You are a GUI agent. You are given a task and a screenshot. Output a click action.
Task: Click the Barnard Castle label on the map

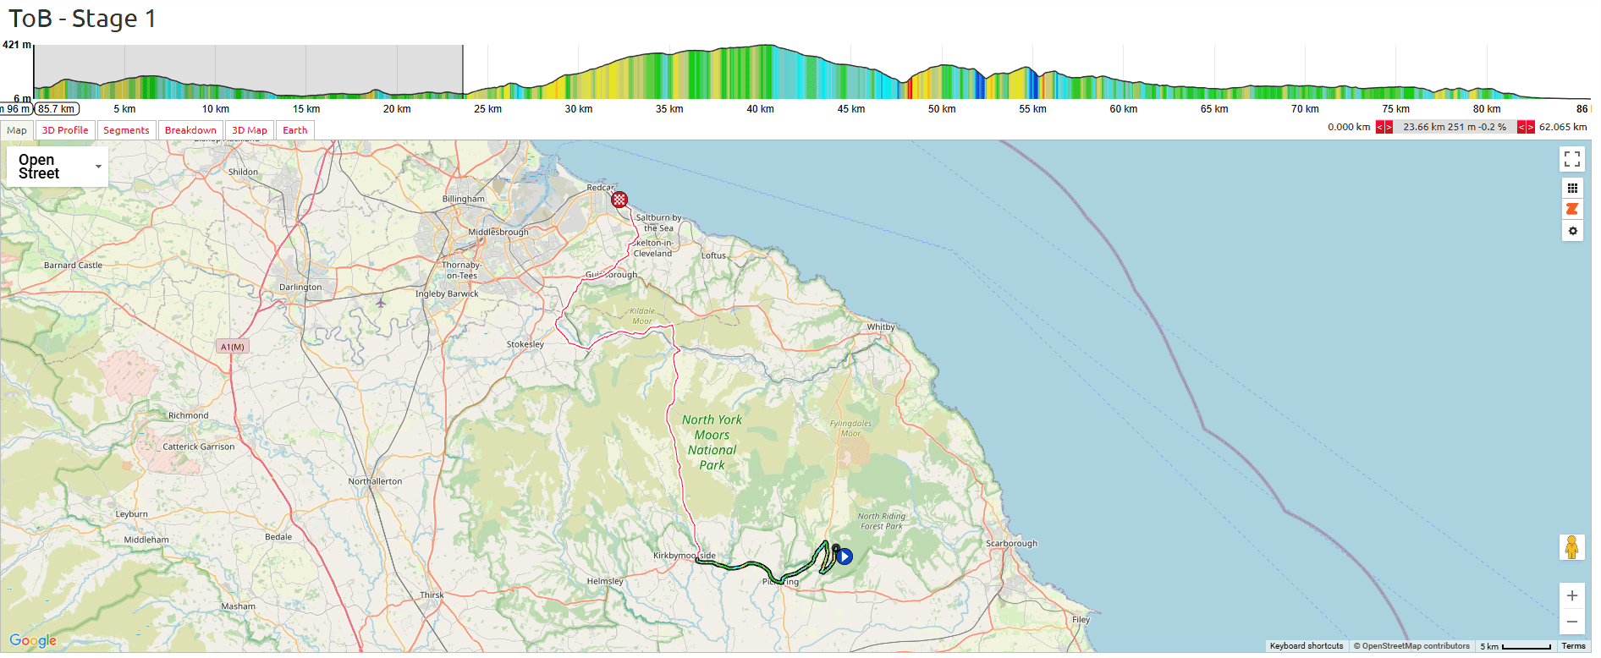73,265
